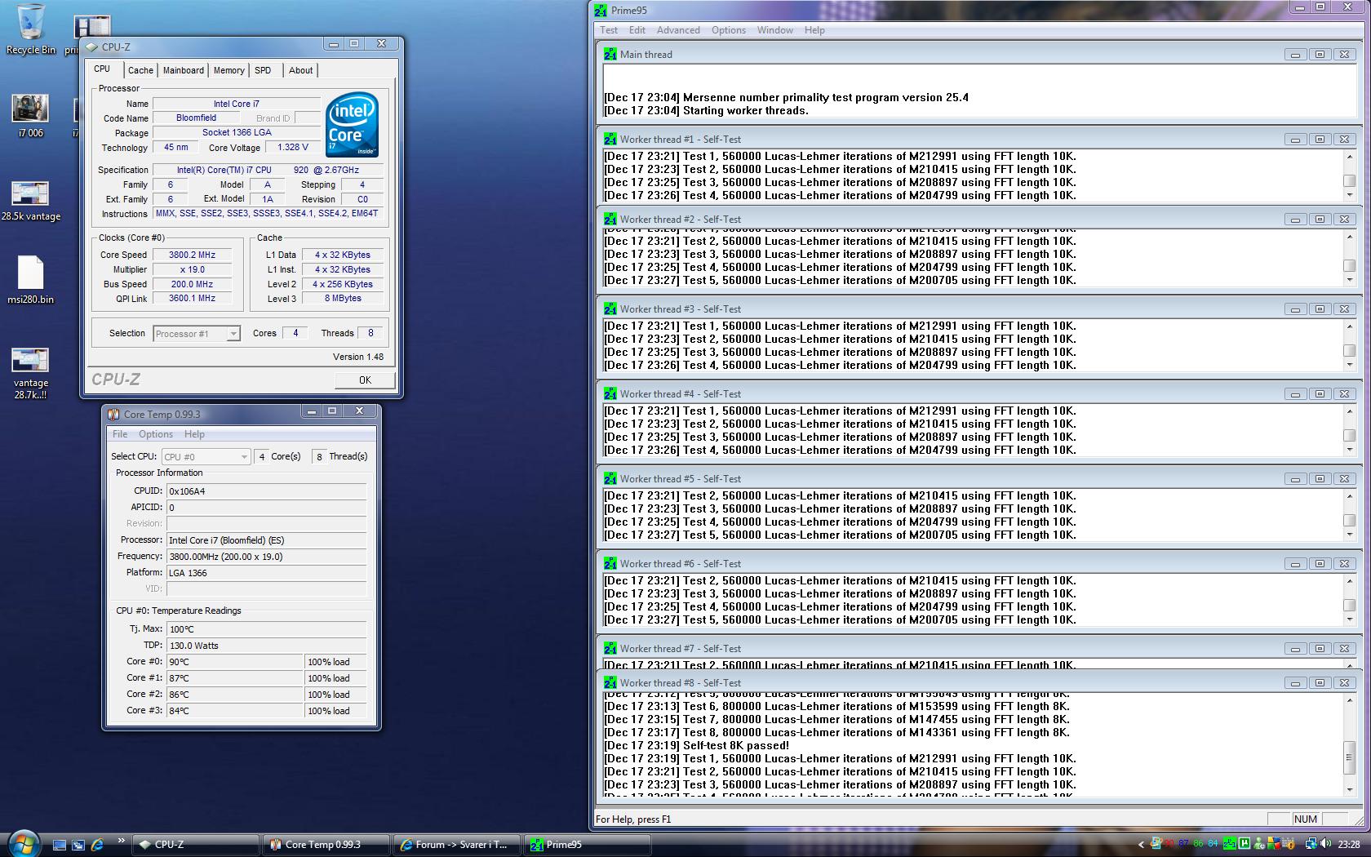This screenshot has height=857, width=1371.
Task: Expand hidden tray icons arrow
Action: 1141,845
